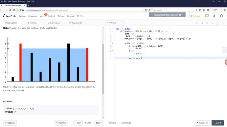227x127 pixels.
Task: Go to Explore in the LeetCode navbar
Action: (x=22, y=16)
